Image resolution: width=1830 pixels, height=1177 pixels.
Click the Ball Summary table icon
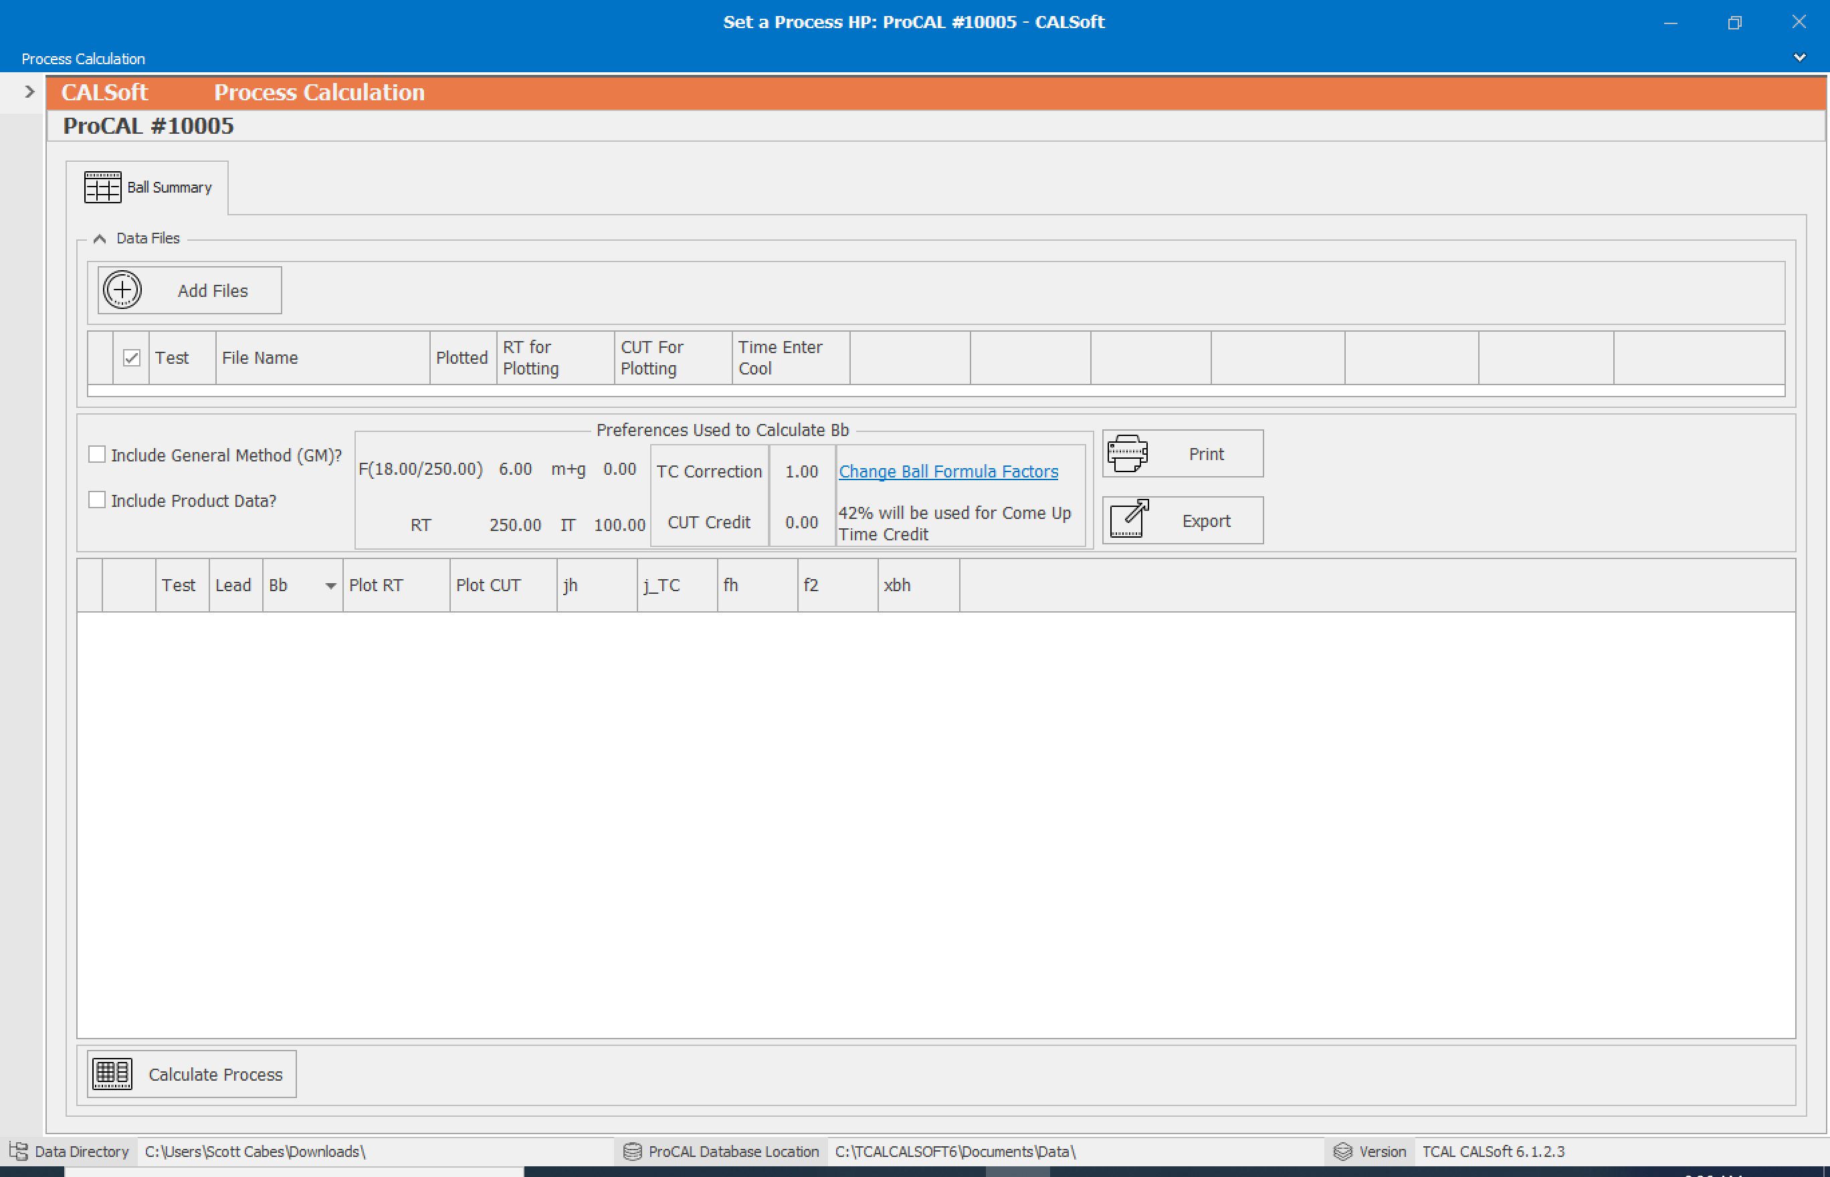[102, 187]
